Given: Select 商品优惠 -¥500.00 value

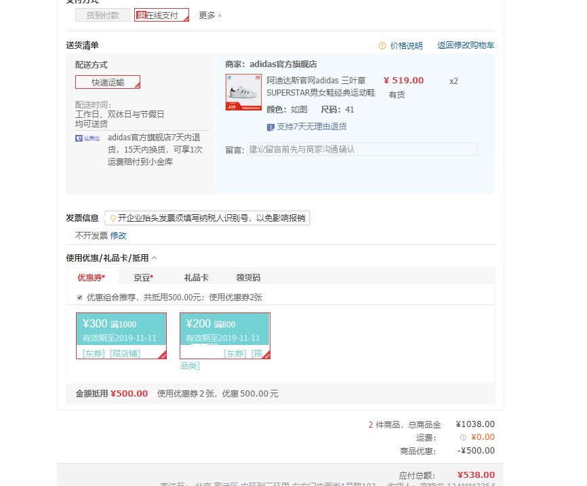Looking at the screenshot, I should tap(476, 451).
